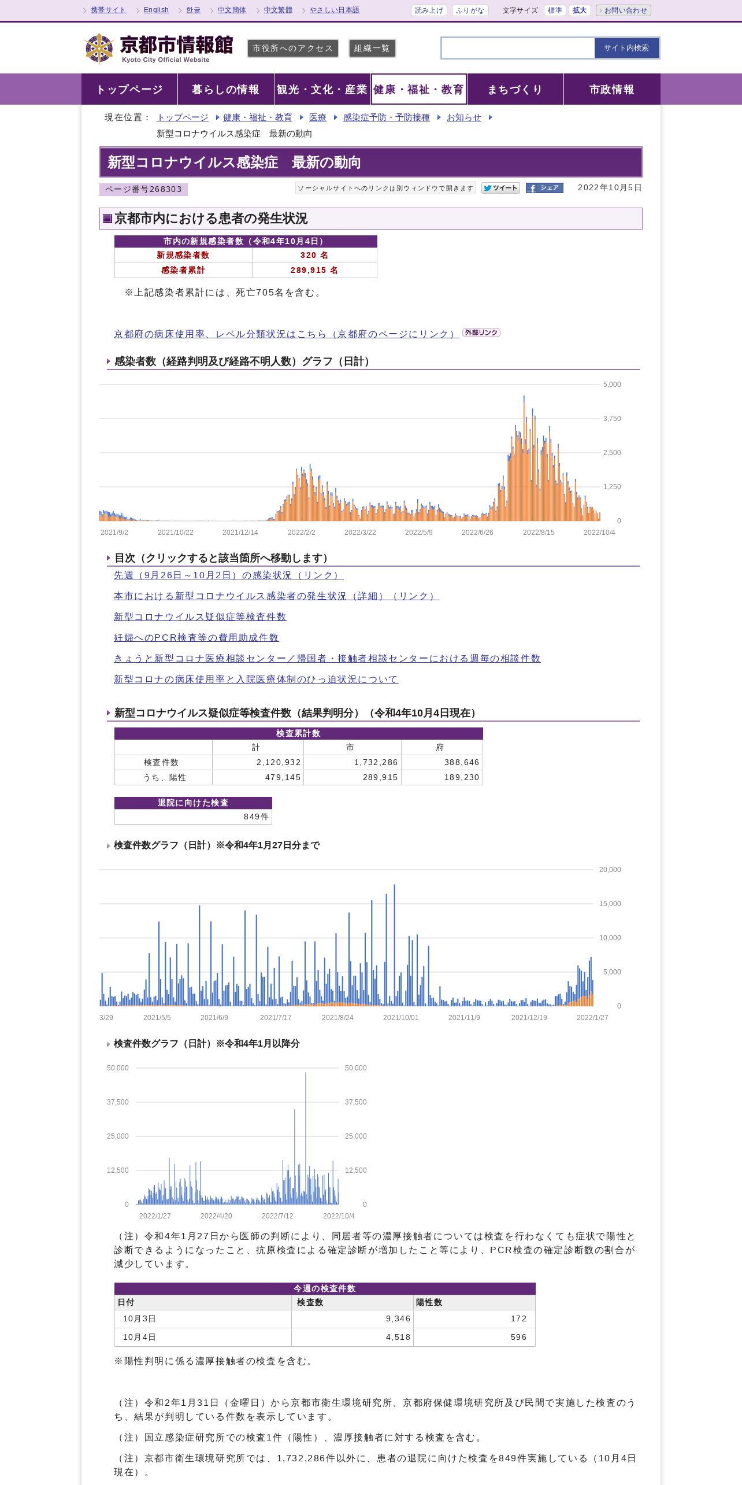This screenshot has height=1485, width=742.
Task: Switch language to 한글
Action: point(193,10)
